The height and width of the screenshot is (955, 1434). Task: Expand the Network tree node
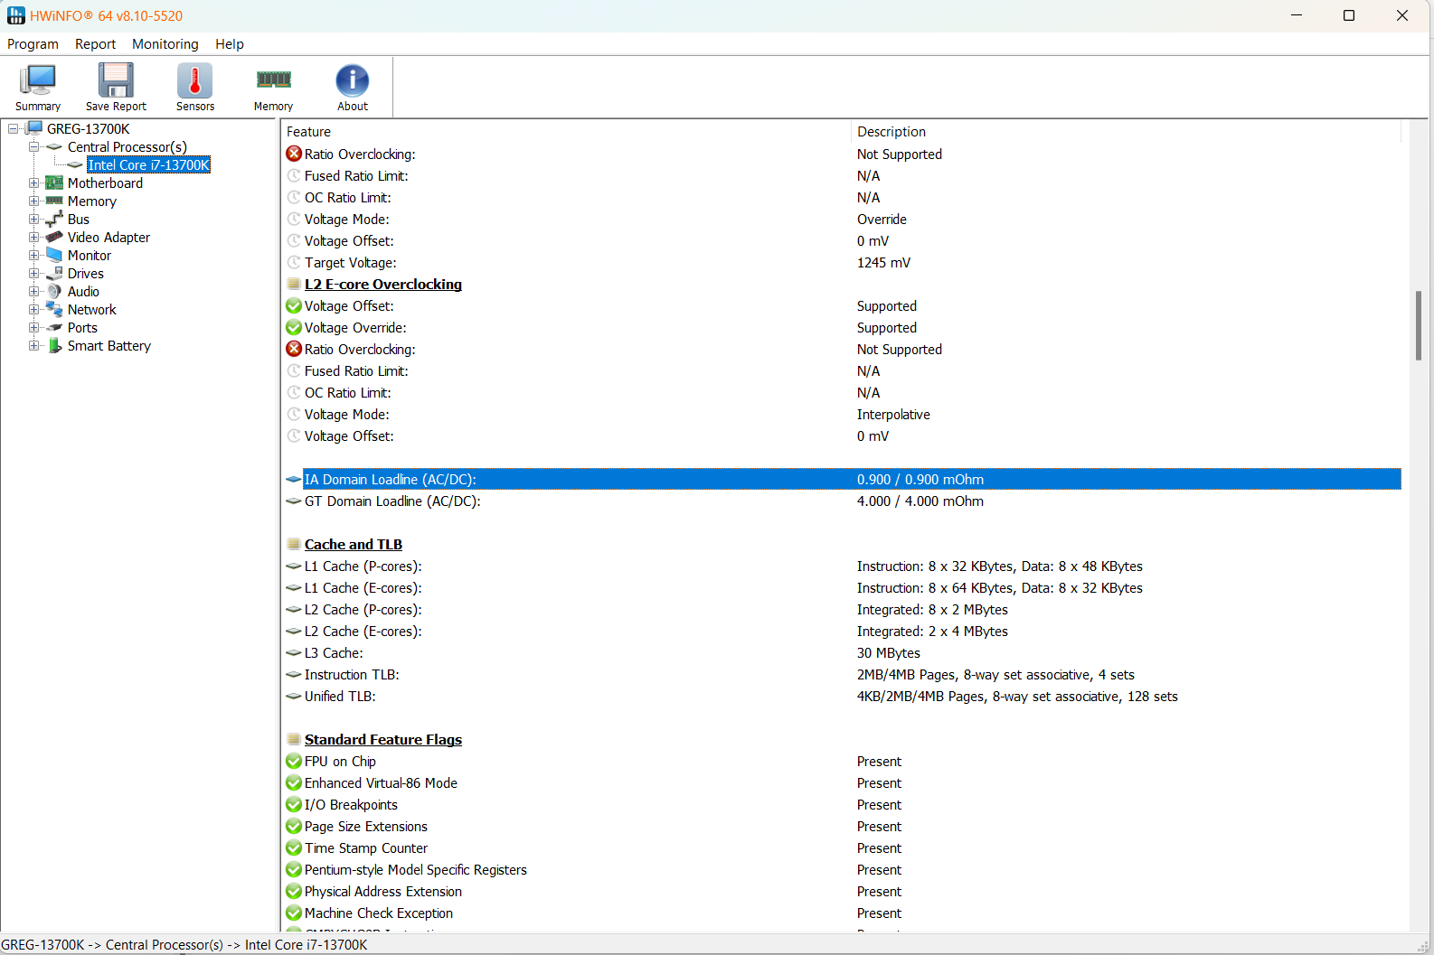[33, 309]
